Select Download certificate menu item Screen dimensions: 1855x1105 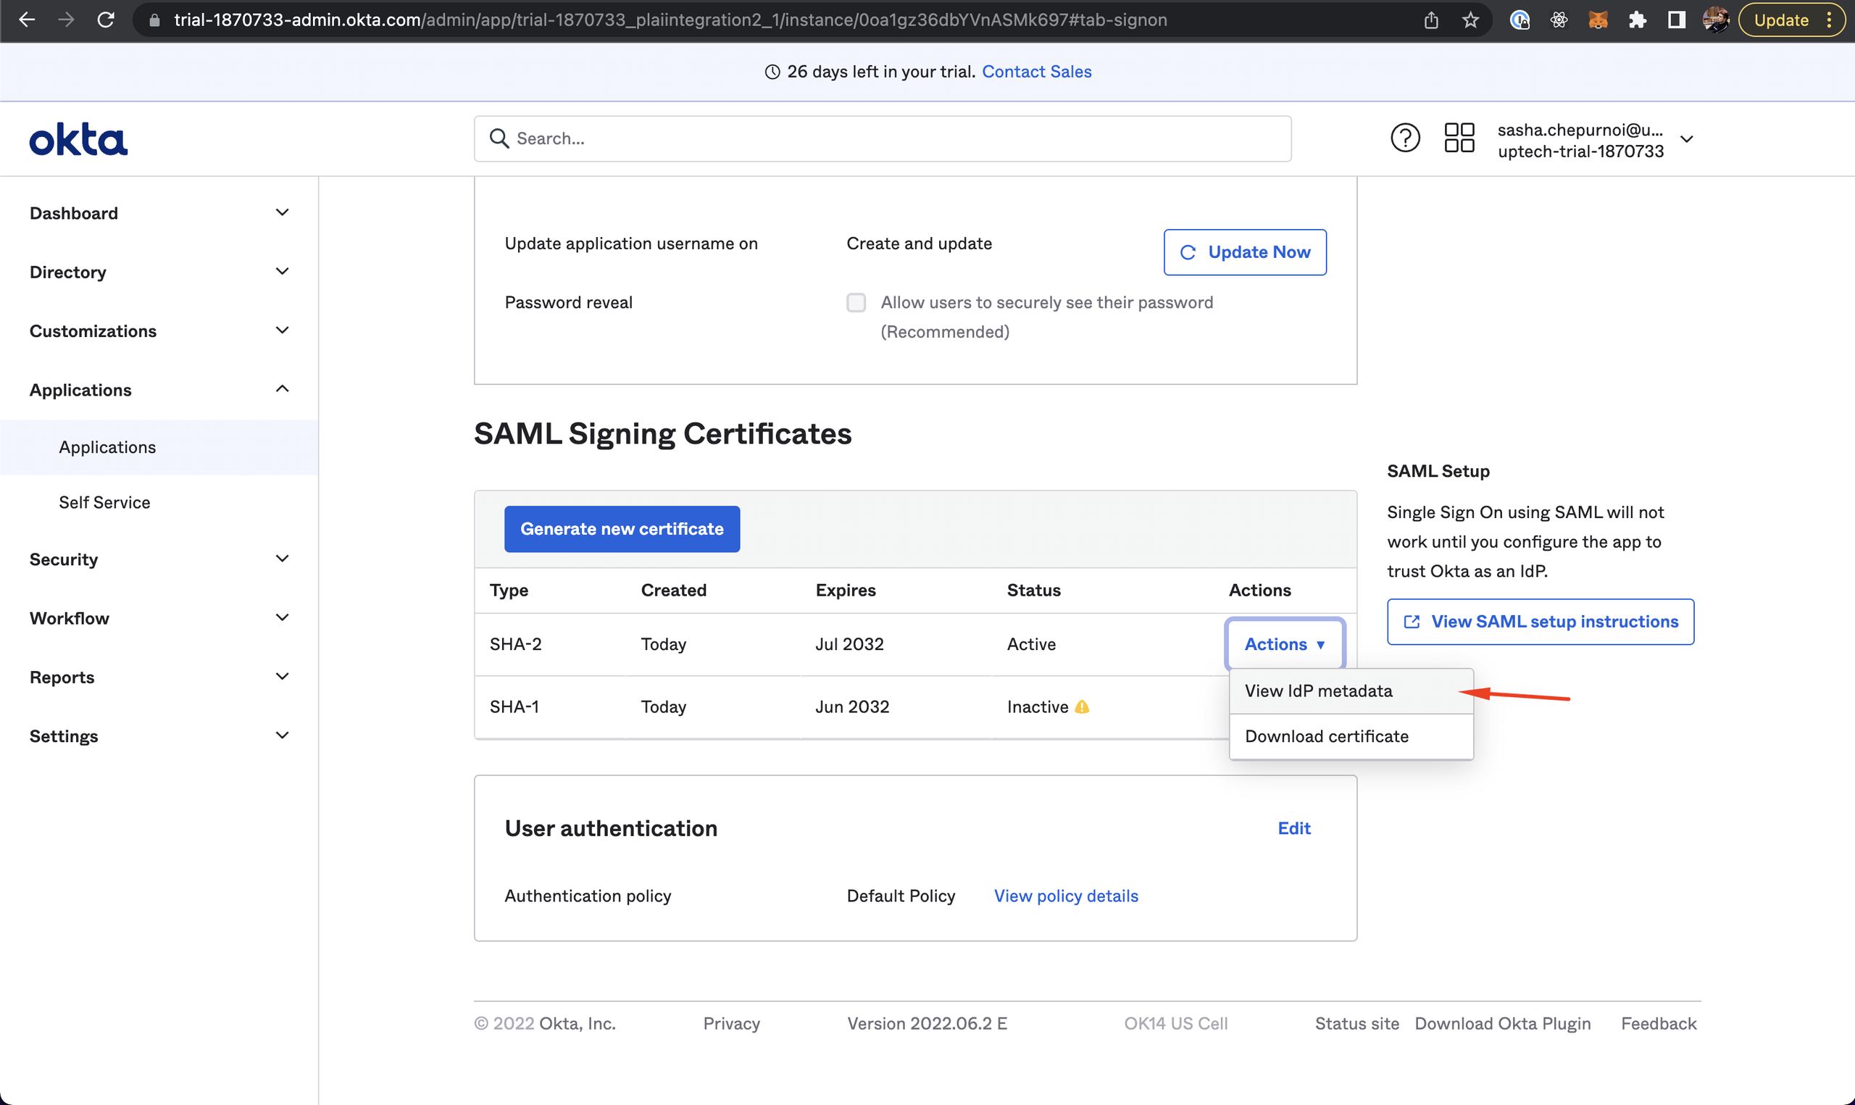point(1327,736)
